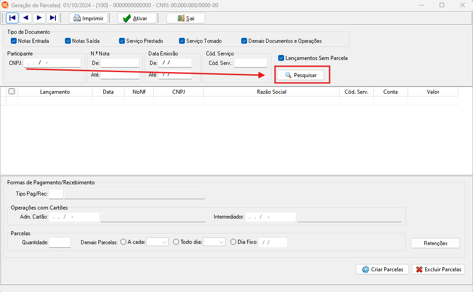Click the Dia Fixo date field
Image resolution: width=473 pixels, height=292 pixels.
click(273, 242)
